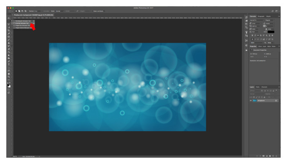The height and width of the screenshot is (164, 287).
Task: Click the Create New Layer icon
Action: 273,156
